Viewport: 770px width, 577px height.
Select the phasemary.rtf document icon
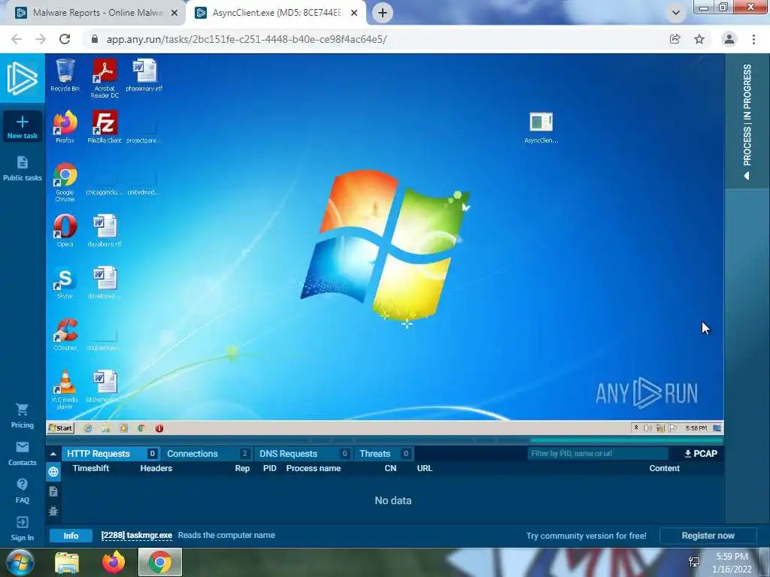(x=144, y=75)
